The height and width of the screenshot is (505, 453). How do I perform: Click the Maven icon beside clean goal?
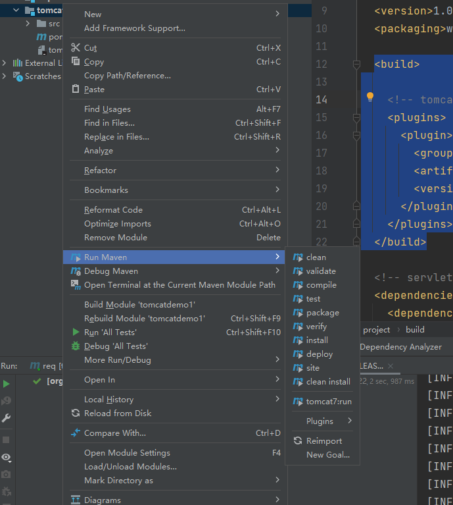[298, 257]
